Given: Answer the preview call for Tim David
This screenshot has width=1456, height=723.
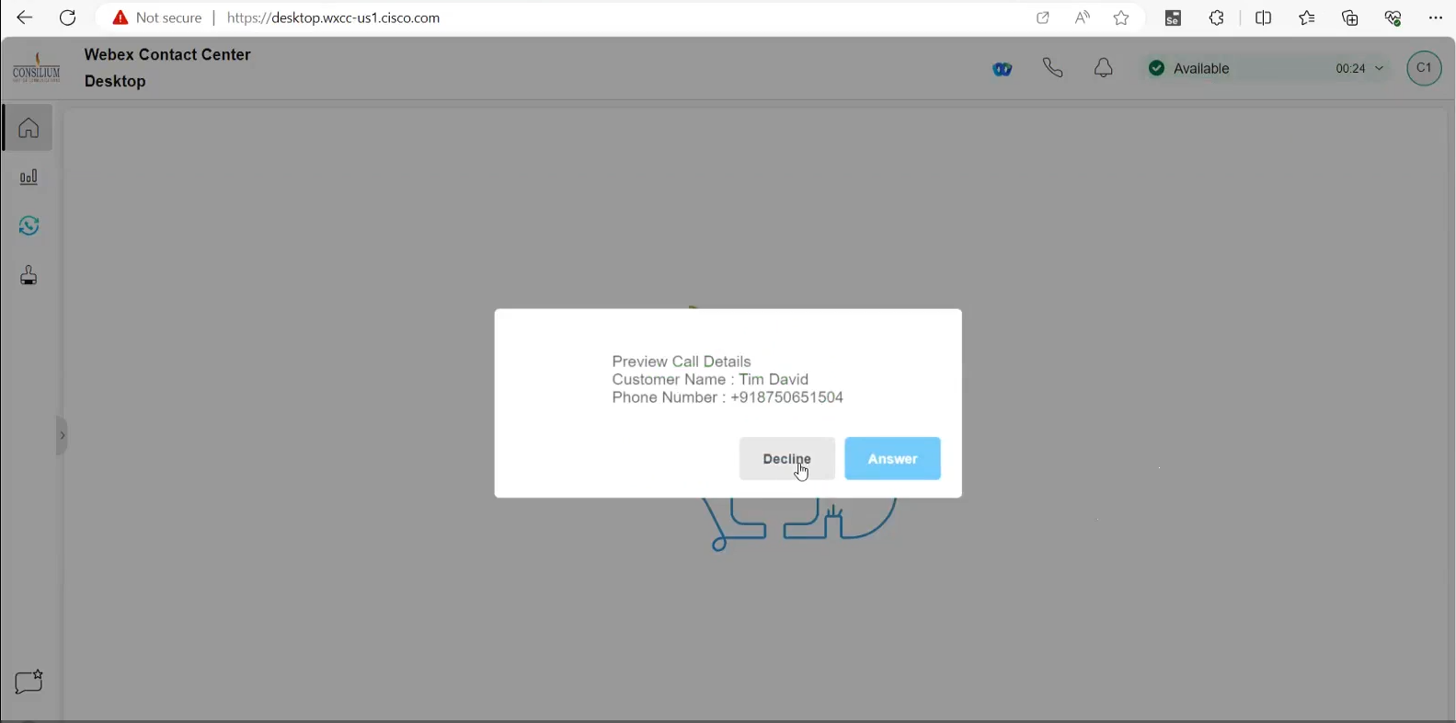Looking at the screenshot, I should (892, 459).
